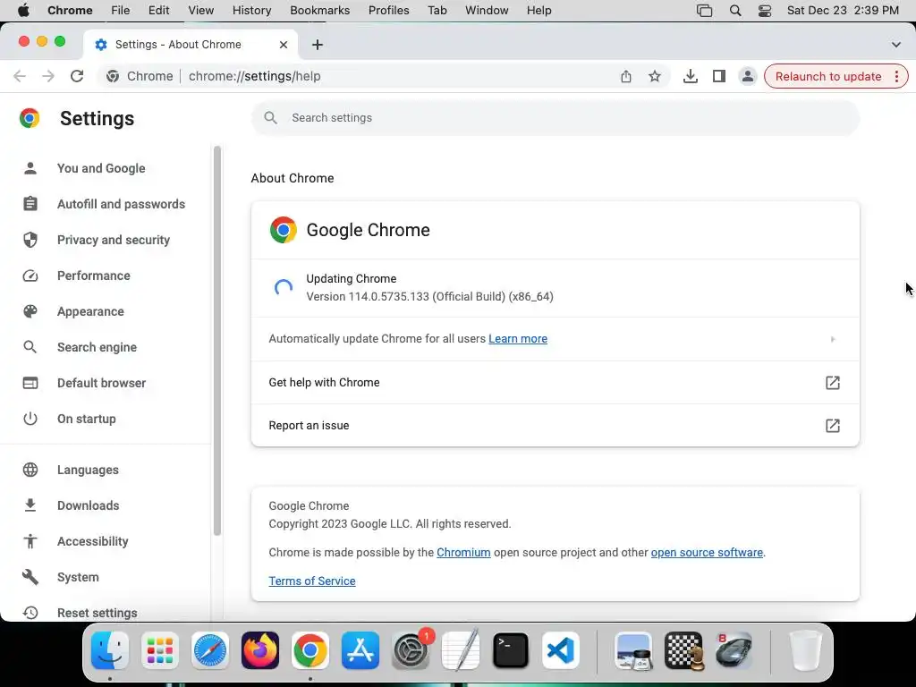916x687 pixels.
Task: Open the profile avatar menu
Action: tap(747, 76)
